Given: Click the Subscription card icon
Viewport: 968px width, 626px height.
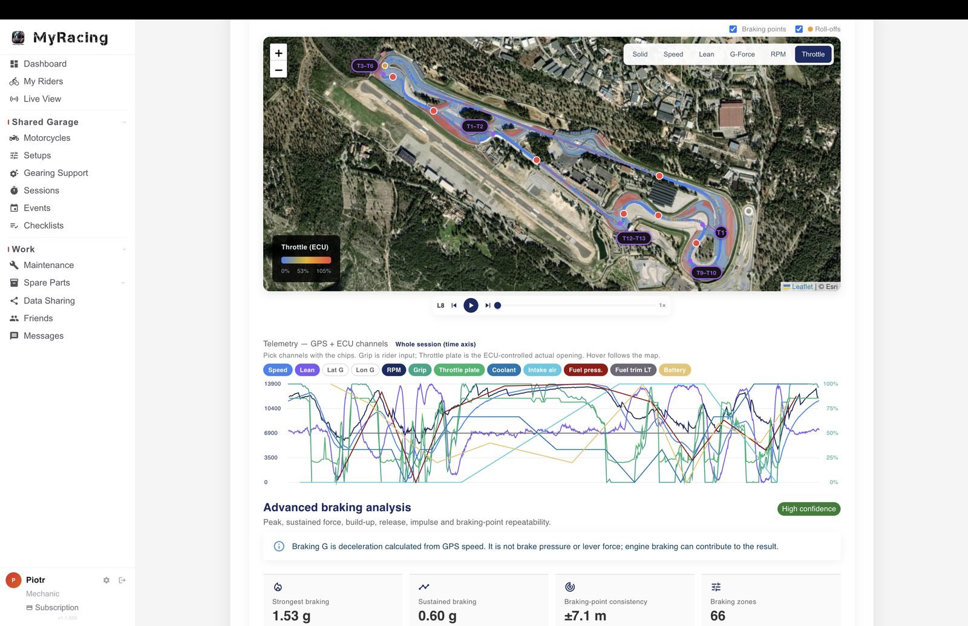Looking at the screenshot, I should (29, 607).
